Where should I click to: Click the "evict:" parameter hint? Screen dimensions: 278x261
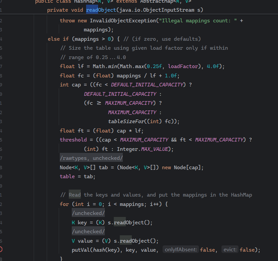tap(230, 250)
